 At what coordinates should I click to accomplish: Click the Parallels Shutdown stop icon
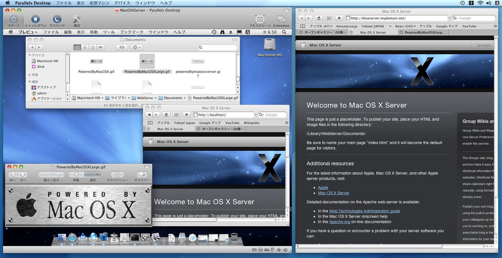(36, 19)
